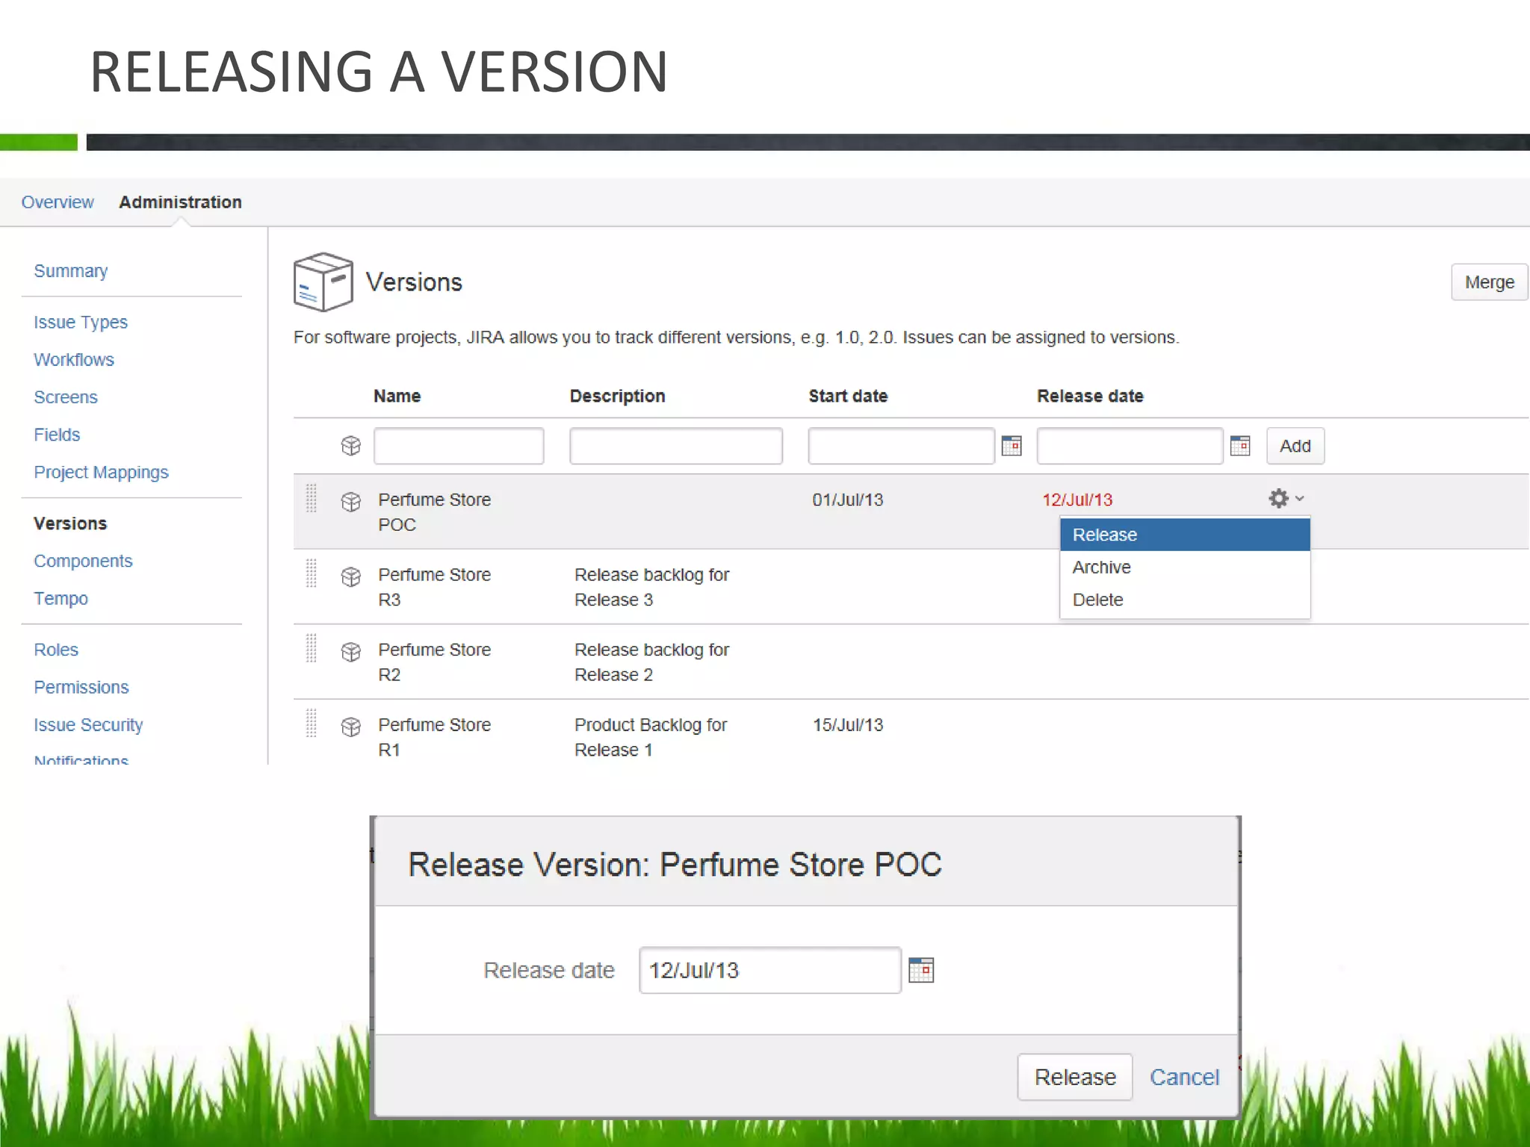Click the overdue release date 12/Jul/13 in red
The width and height of the screenshot is (1530, 1147).
coord(1077,500)
